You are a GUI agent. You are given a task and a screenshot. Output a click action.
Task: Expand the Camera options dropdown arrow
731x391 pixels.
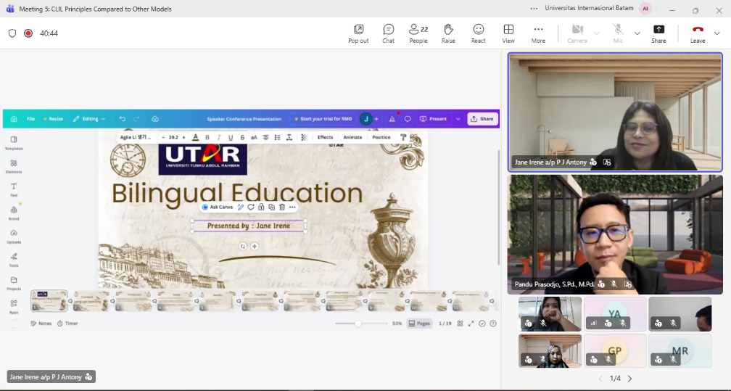point(597,33)
